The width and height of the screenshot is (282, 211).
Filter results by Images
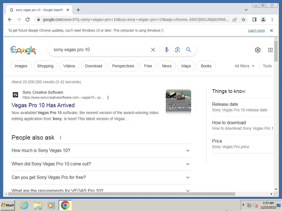click(21, 66)
